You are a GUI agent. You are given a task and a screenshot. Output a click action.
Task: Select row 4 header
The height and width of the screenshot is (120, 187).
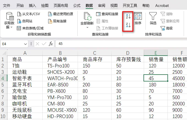3,78
